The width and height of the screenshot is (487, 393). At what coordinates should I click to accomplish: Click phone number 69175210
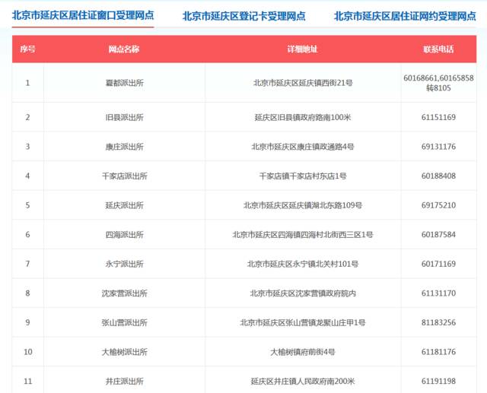tap(438, 205)
